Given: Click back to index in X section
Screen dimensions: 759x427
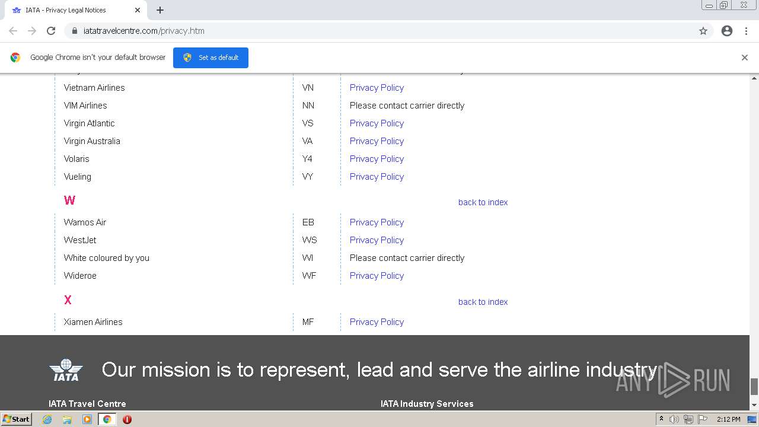Looking at the screenshot, I should pos(483,302).
